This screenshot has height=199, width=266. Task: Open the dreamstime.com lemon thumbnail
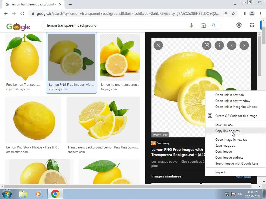[33, 120]
